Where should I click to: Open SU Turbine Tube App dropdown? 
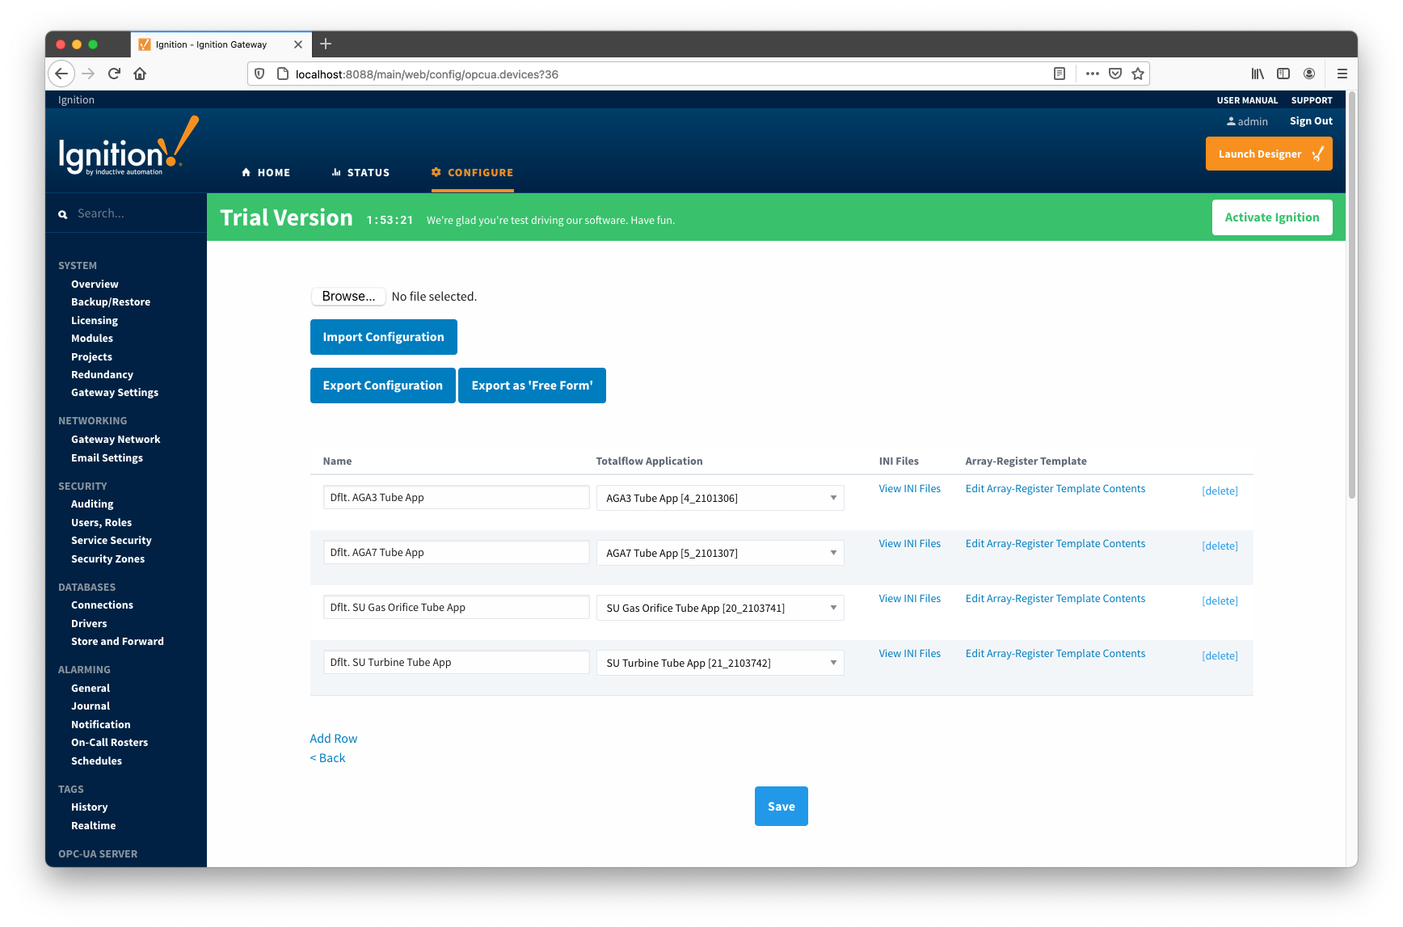click(720, 663)
